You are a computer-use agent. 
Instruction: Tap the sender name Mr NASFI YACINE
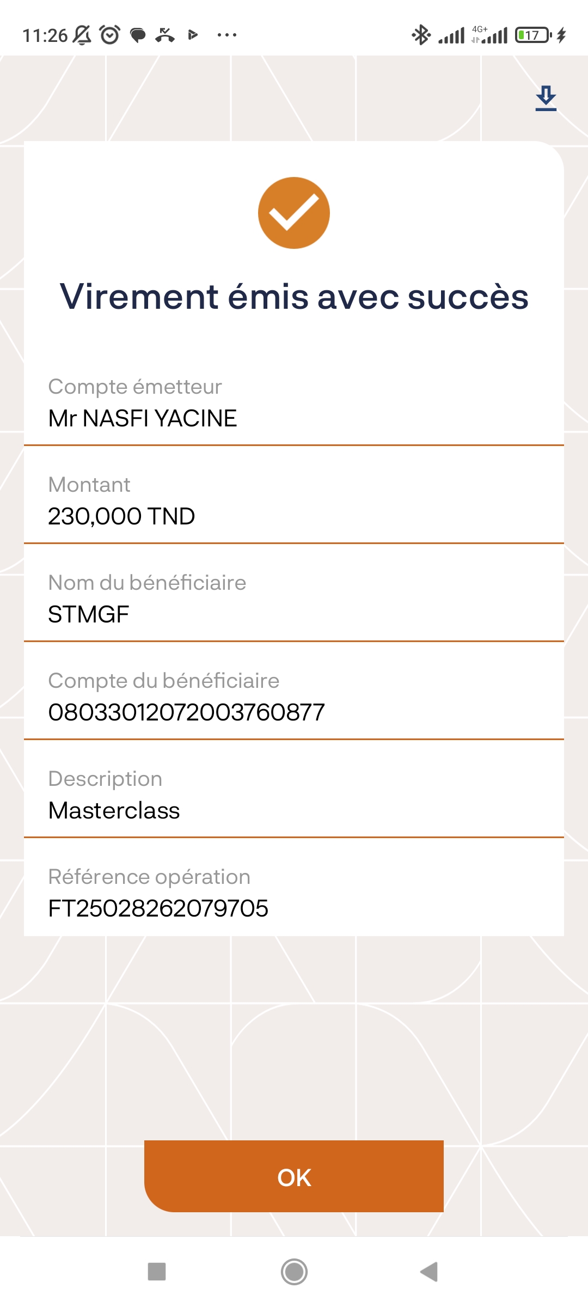pos(143,418)
